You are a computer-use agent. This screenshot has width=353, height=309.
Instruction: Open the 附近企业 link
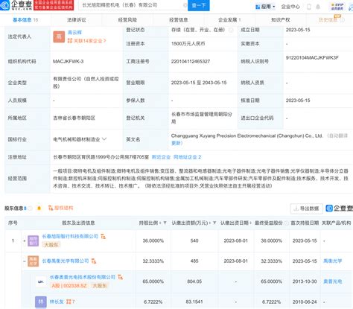coord(161,157)
